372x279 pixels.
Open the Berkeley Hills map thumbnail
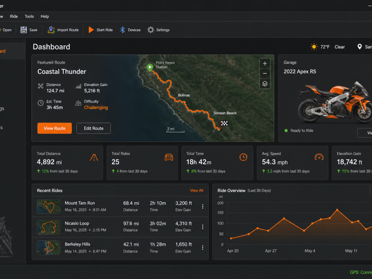tap(49, 248)
